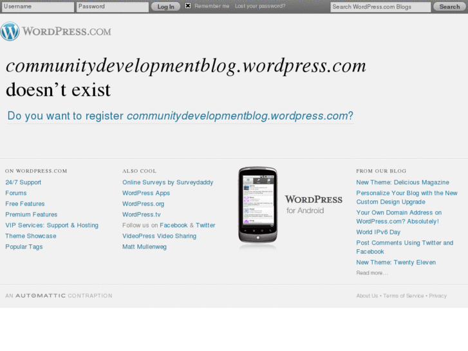
Task: Open Online Surveys by Surveydaddy link
Action: coord(168,182)
